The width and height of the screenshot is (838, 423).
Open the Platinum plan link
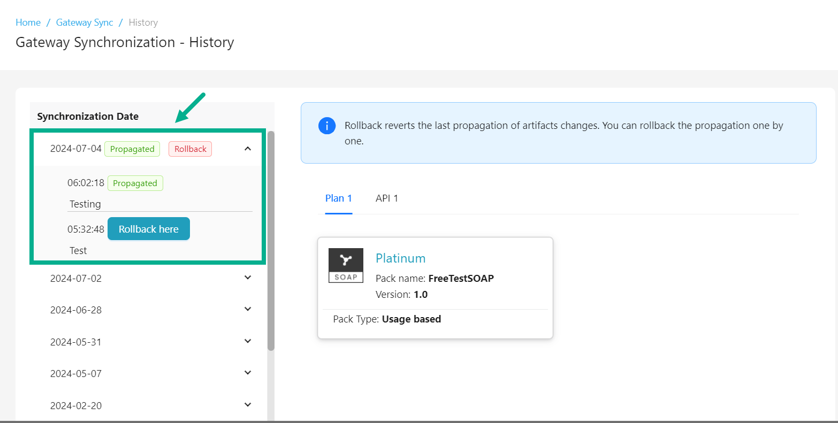[x=400, y=258]
